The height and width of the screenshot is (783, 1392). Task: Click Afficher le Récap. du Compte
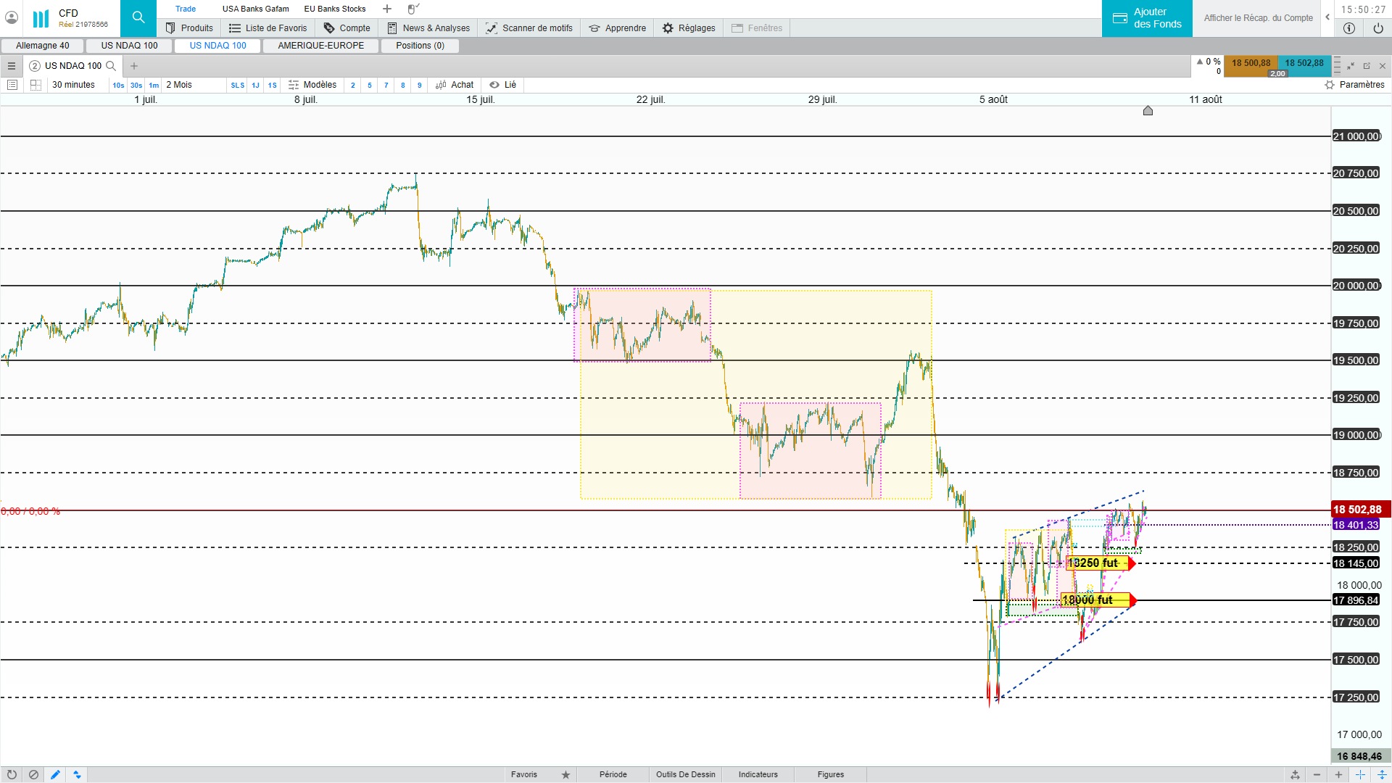1258,18
